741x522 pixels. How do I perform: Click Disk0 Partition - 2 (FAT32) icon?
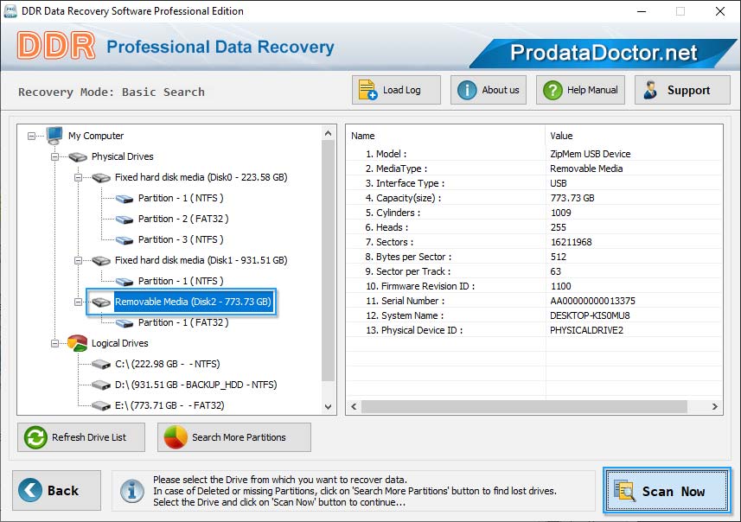tap(125, 220)
